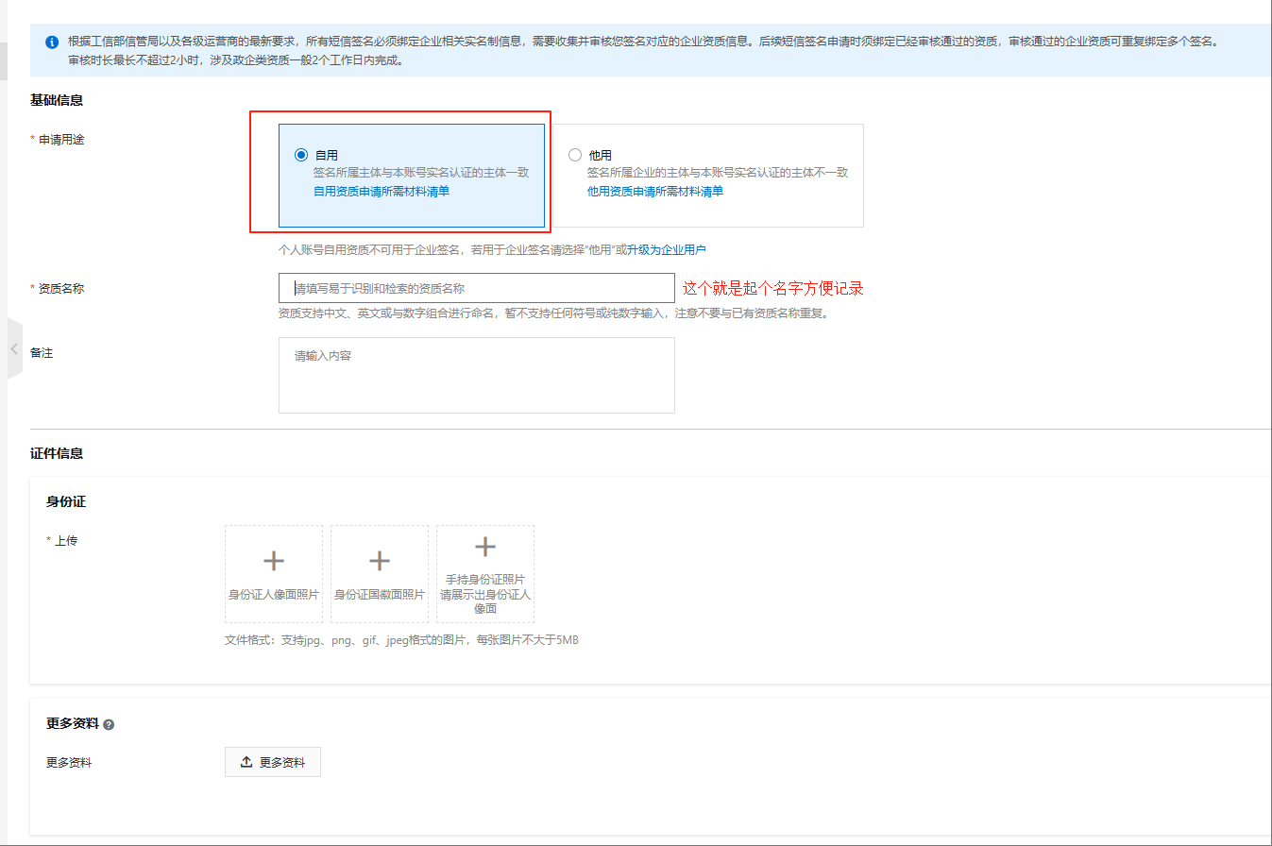Click the upload arrow icon in 更多资料 button
Screen dimensions: 1272x846
point(246,762)
